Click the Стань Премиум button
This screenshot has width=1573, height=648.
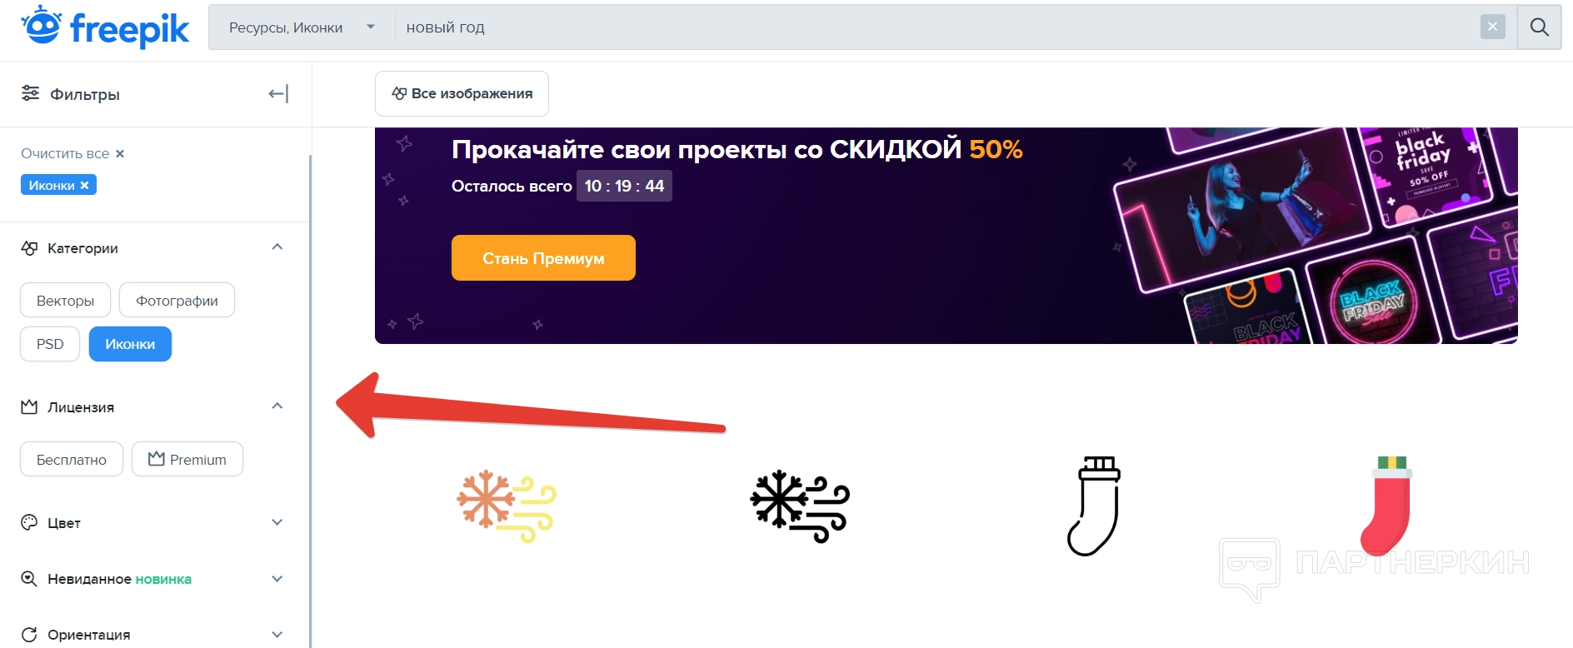coord(543,258)
